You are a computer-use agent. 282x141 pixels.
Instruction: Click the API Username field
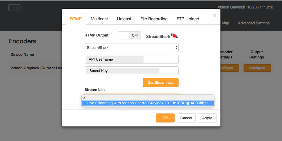point(132,59)
